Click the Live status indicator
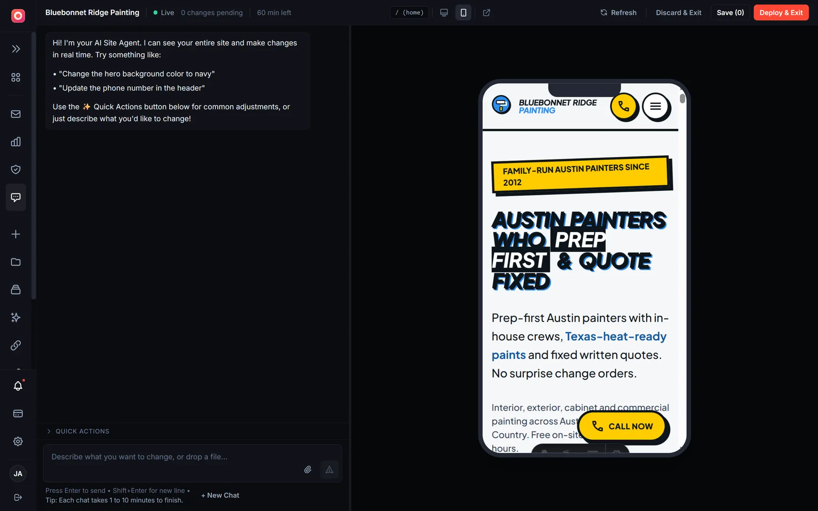Viewport: 818px width, 511px height. (x=164, y=13)
